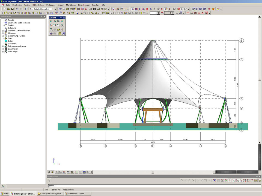Select Struktur in the Menübaum tree
Screen dimensions: 262x196
click(11, 25)
